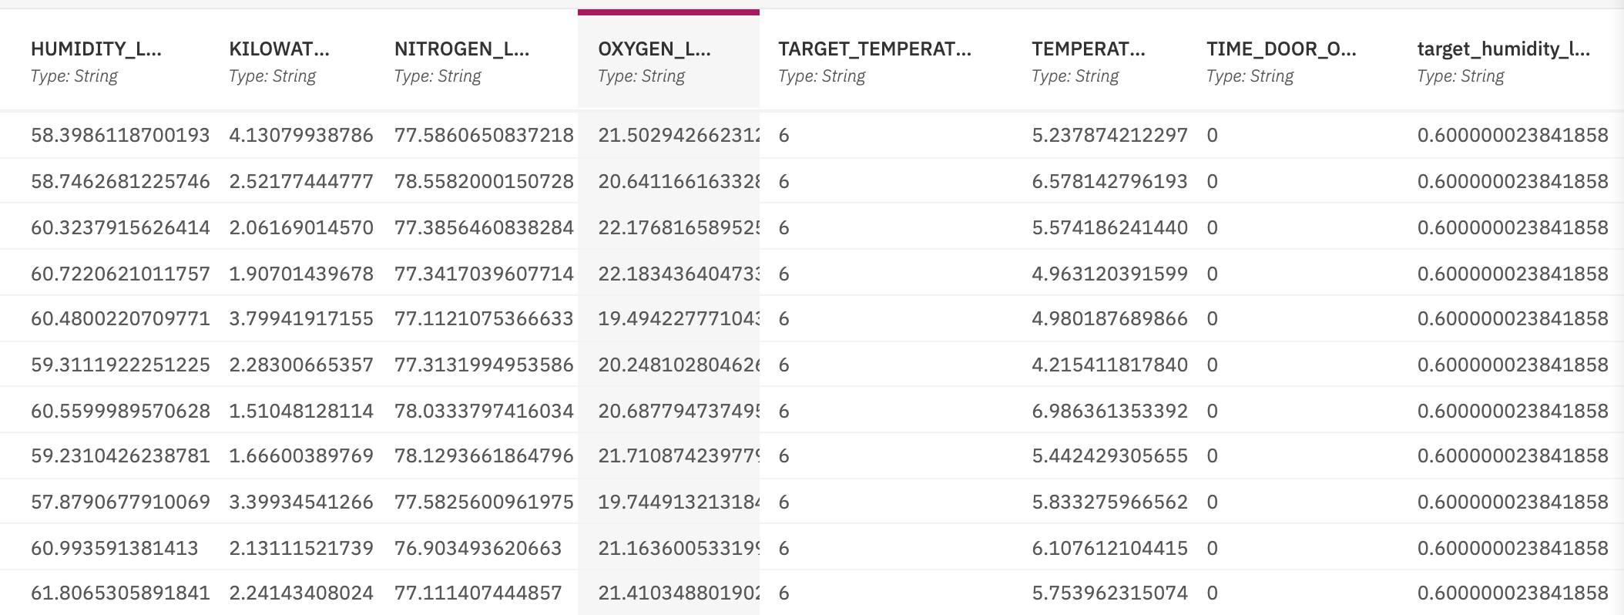Click oxygen cell starting 20.6411661
The height and width of the screenshot is (615, 1624).
pos(679,182)
